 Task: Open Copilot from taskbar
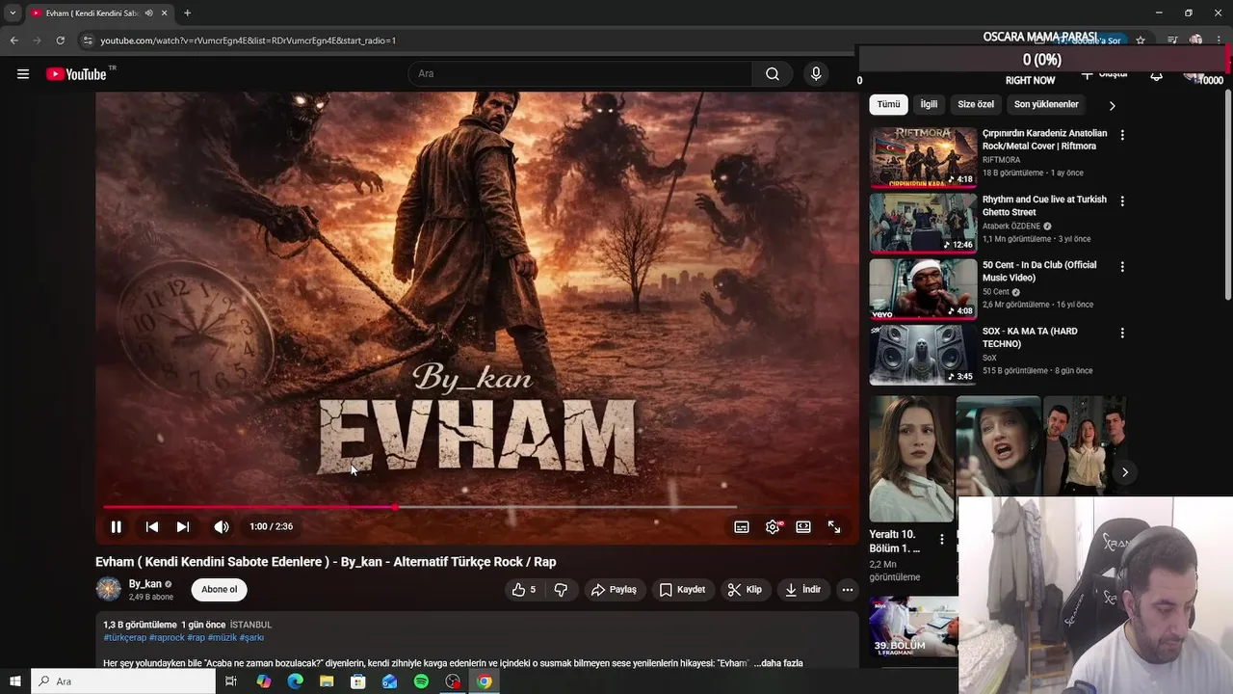(264, 681)
